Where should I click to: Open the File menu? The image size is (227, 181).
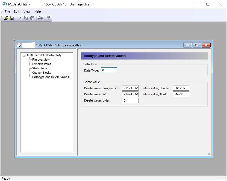[7, 11]
